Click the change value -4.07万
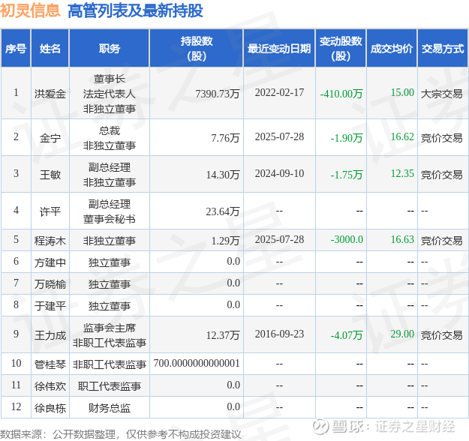Image resolution: width=469 pixels, height=441 pixels. point(347,335)
